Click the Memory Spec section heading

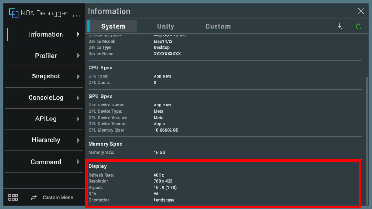(x=105, y=144)
